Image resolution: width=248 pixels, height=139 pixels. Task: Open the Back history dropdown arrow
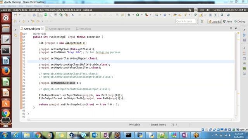42,21
